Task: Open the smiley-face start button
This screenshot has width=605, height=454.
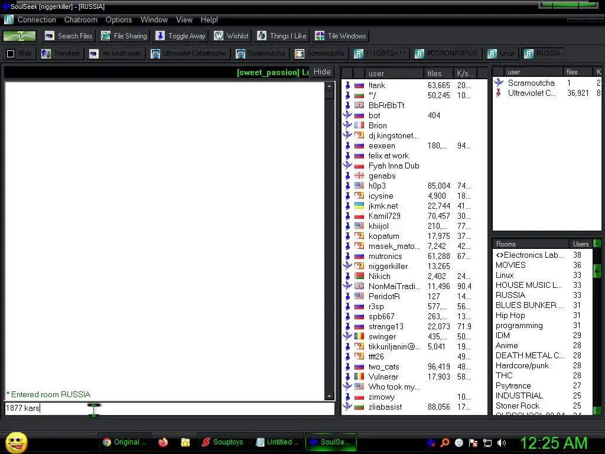Action: click(x=16, y=442)
